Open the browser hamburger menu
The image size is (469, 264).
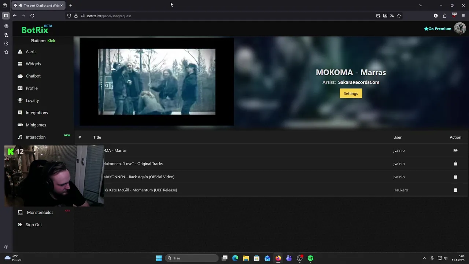[x=463, y=16]
